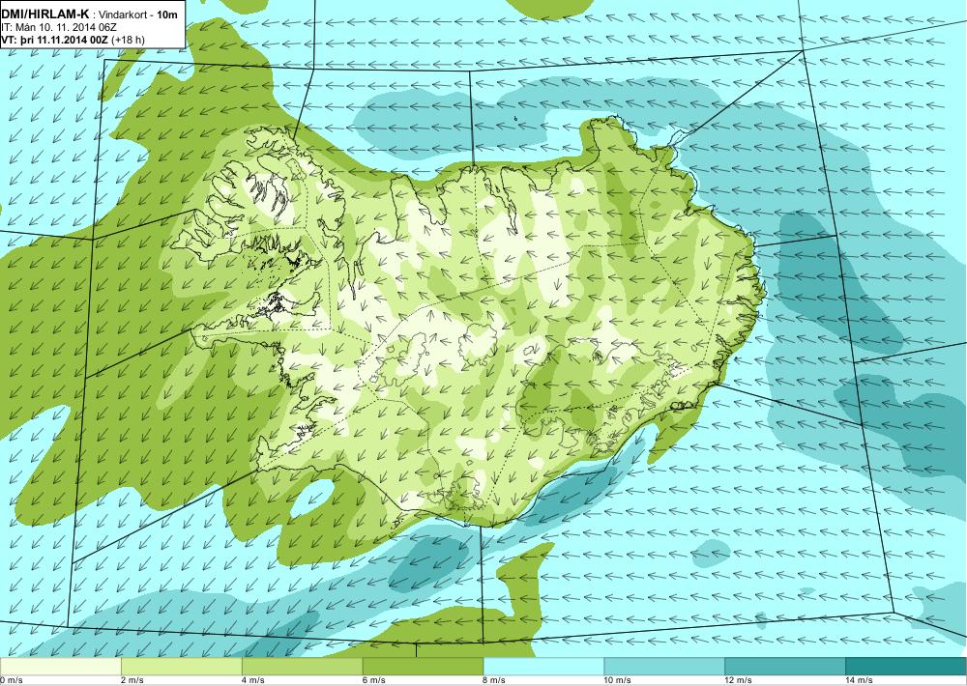967x686 pixels.
Task: Click the '12 m/s' legend label
Action: (x=738, y=680)
